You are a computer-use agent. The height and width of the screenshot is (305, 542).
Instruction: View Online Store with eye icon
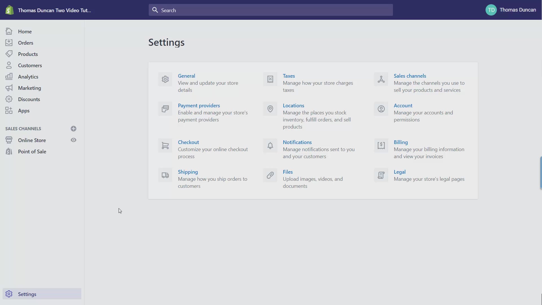73,140
